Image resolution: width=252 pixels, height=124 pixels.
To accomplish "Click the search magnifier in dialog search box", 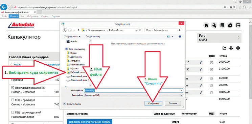I will point(179,30).
